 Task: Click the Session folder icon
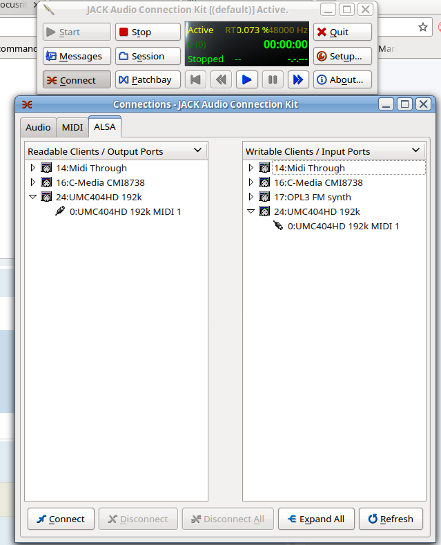point(124,56)
